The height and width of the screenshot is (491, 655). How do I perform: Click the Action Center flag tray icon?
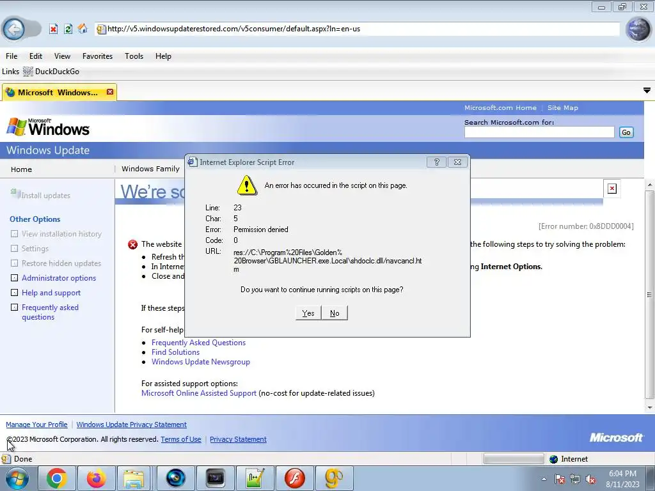(559, 479)
